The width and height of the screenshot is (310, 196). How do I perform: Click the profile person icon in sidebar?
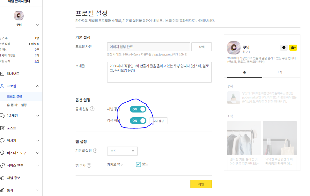pos(2,86)
